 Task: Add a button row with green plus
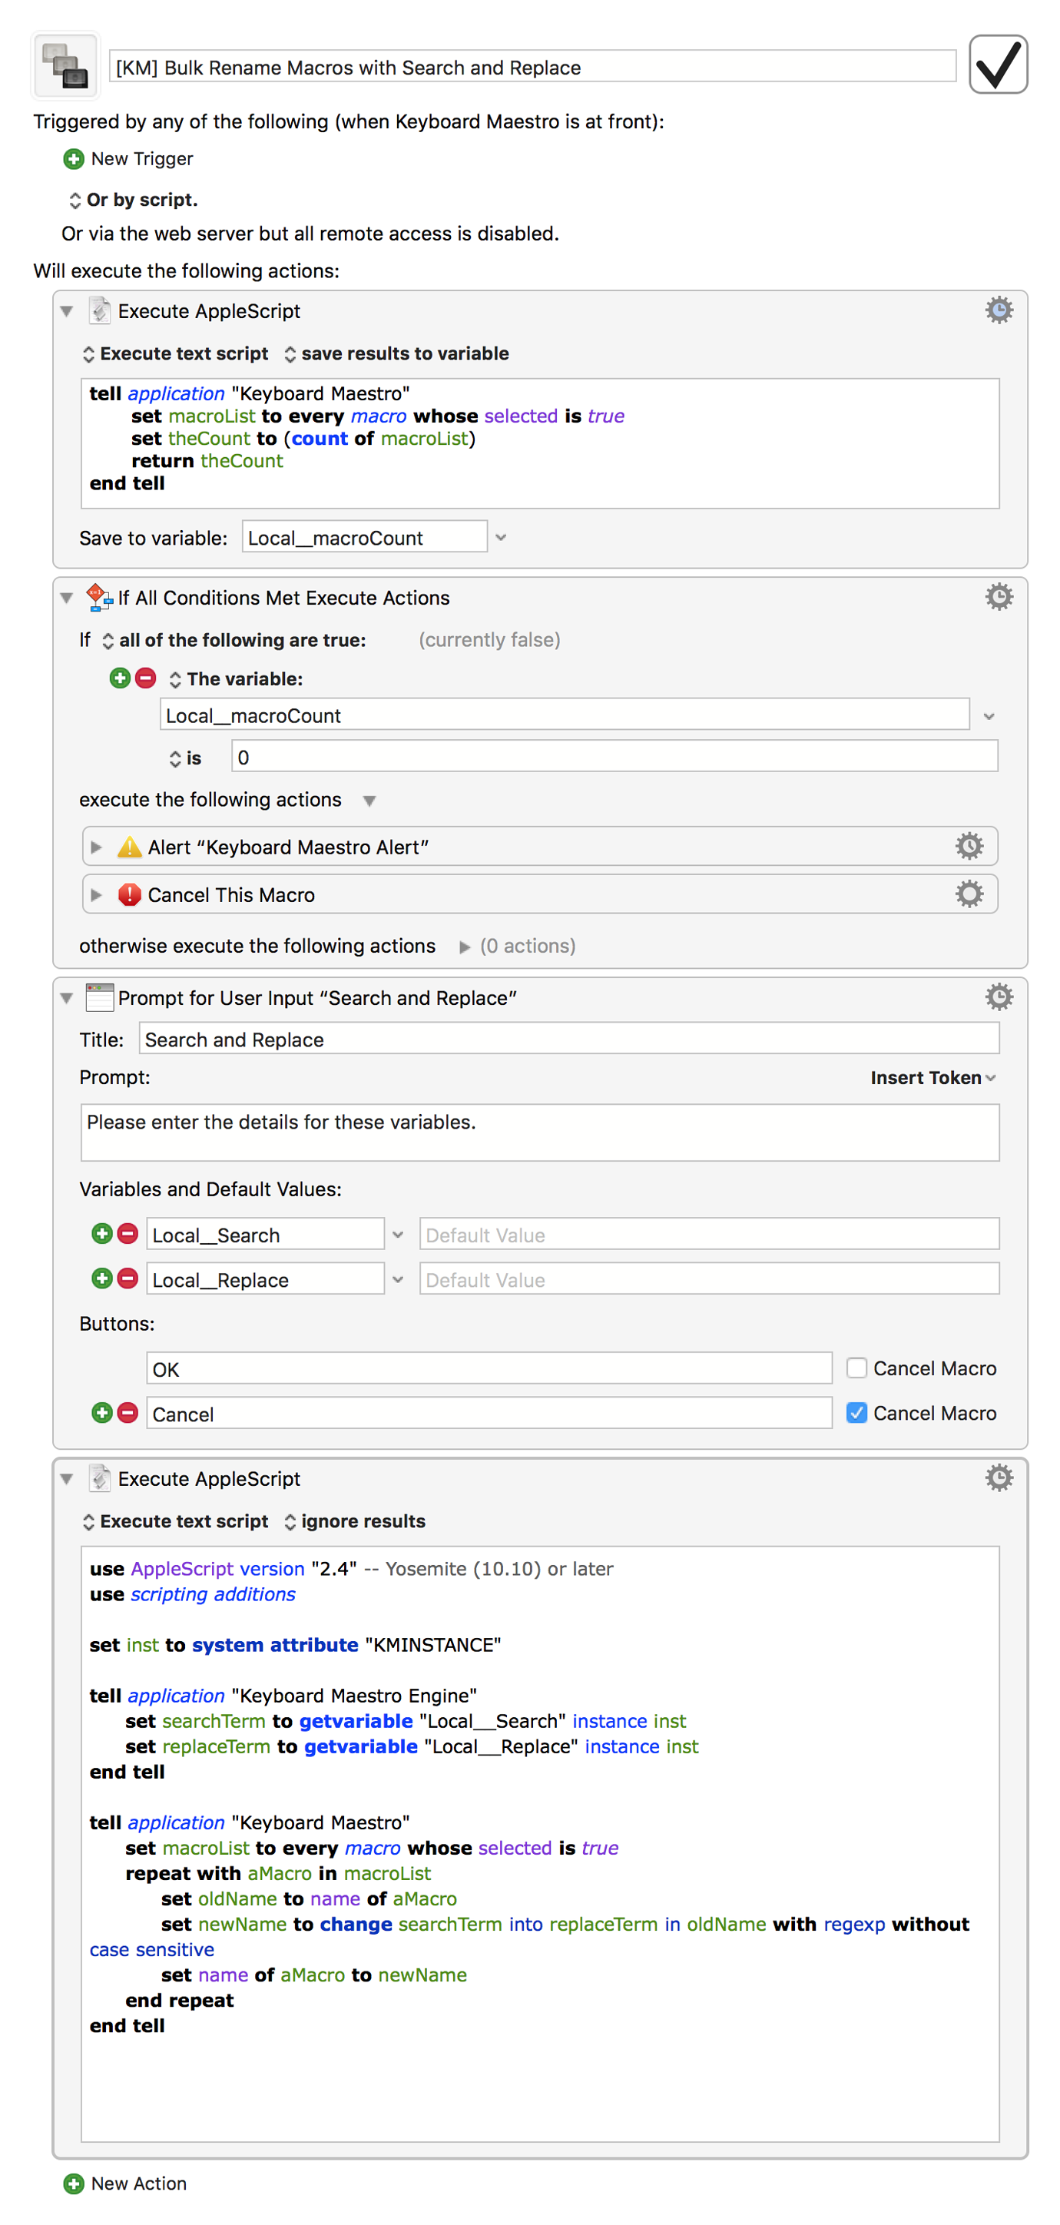(102, 1412)
